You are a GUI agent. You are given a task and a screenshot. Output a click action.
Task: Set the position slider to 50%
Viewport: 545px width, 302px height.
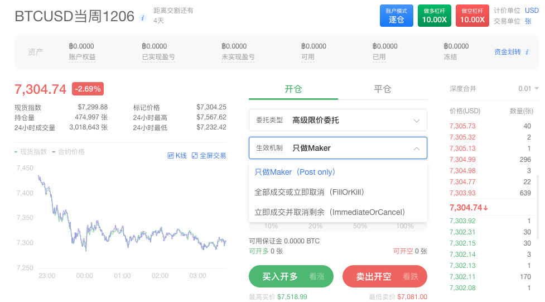click(x=360, y=226)
